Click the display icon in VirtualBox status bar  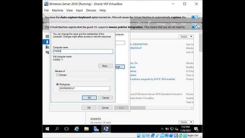167,135
